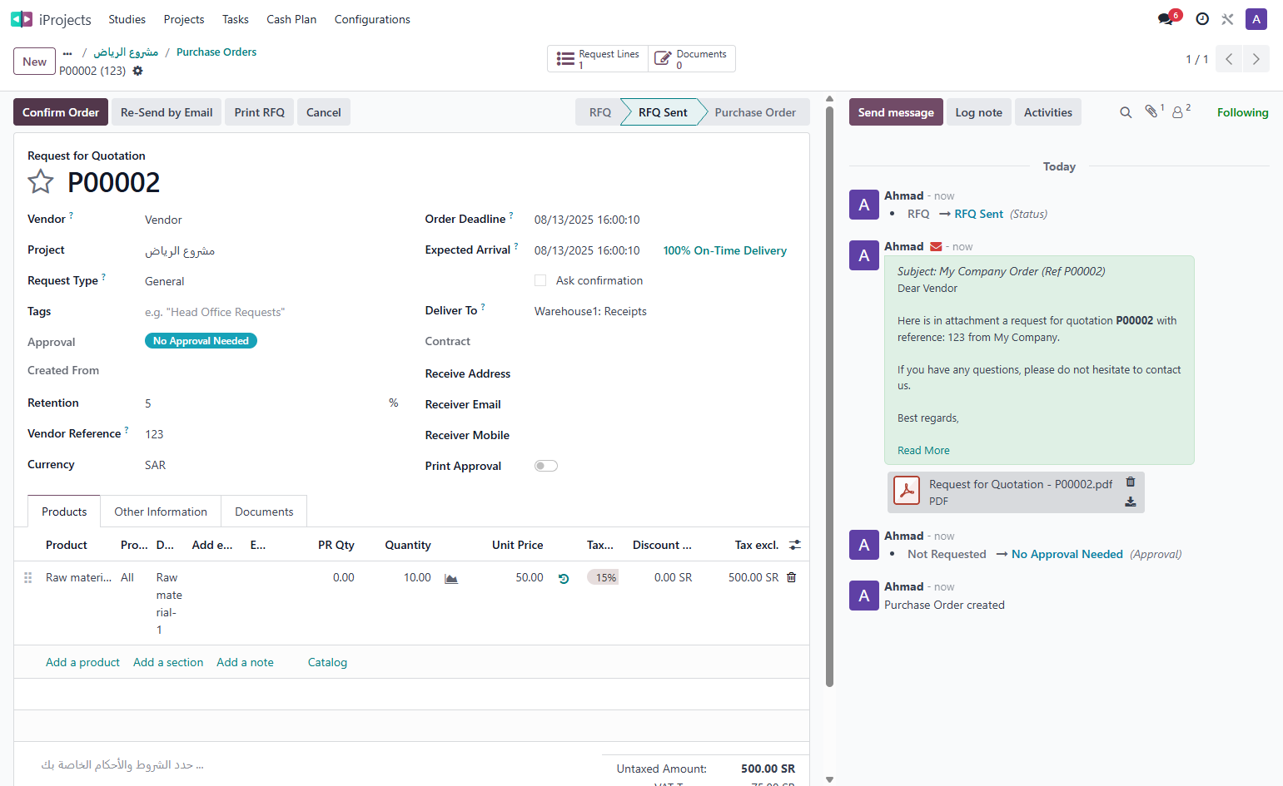The height and width of the screenshot is (786, 1283).
Task: Click the Tags input field
Action: pos(271,312)
